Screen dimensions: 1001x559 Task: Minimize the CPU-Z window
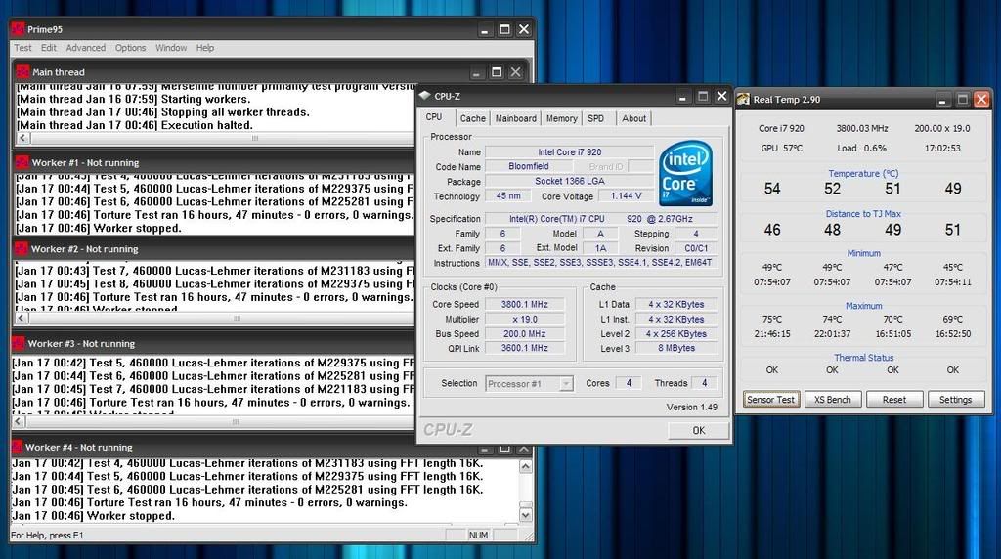point(682,97)
